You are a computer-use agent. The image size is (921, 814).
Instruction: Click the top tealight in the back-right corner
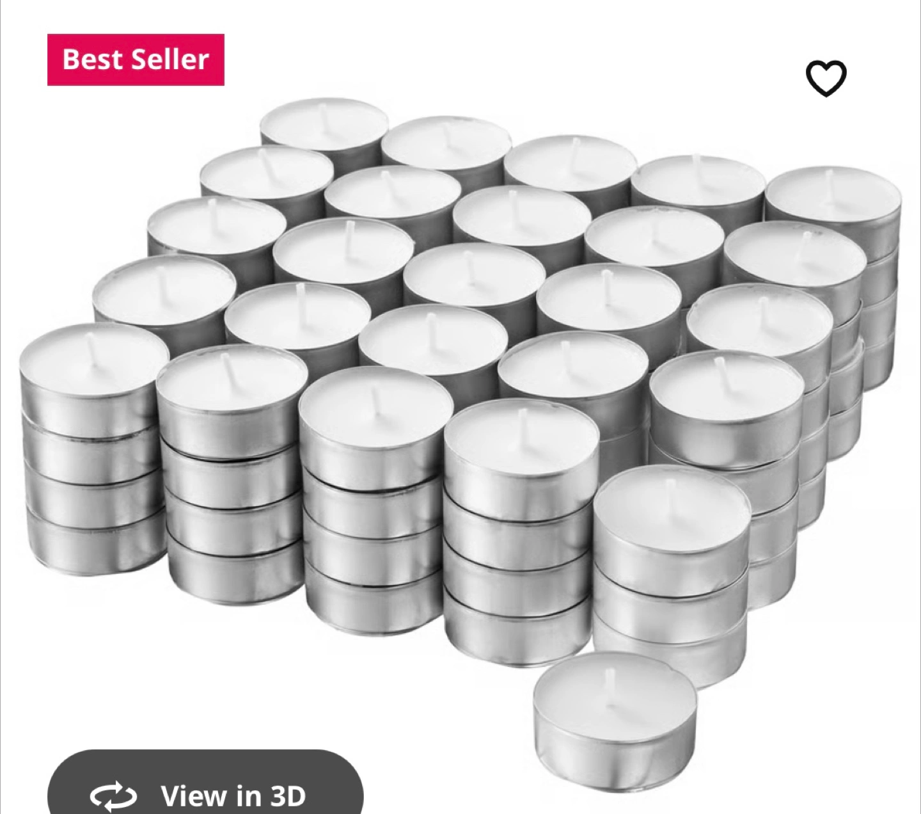(x=832, y=193)
